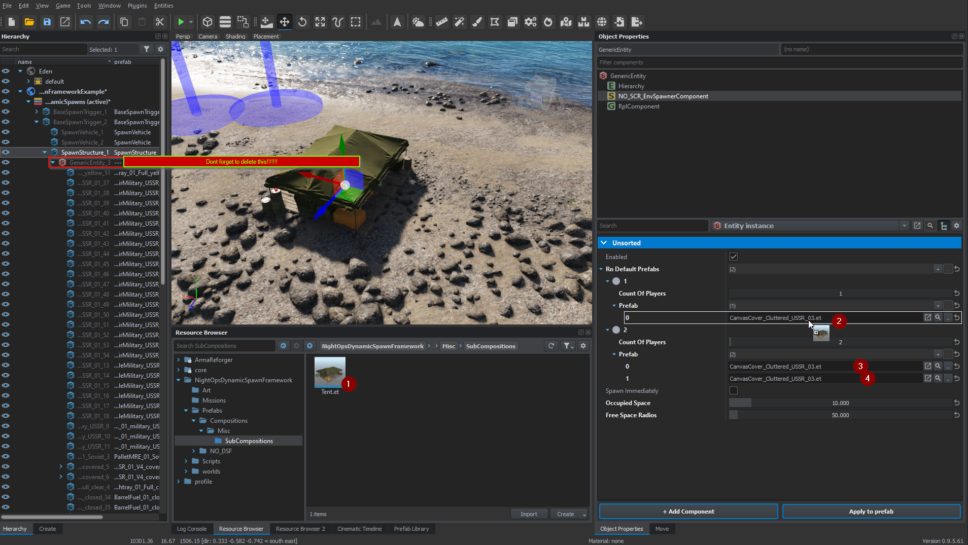The width and height of the screenshot is (968, 545).
Task: Click the hierarchy-tree view icon beside Entity instance
Action: coord(944,226)
